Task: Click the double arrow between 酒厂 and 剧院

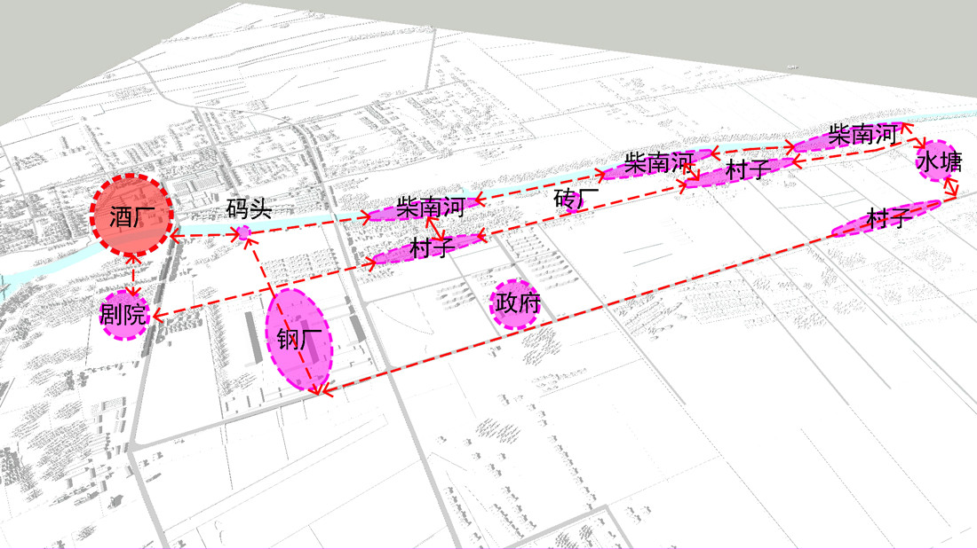Action: (x=134, y=272)
